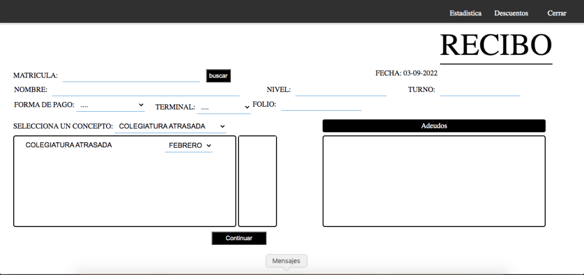Image resolution: width=584 pixels, height=275 pixels.
Task: Focus the Folio input field
Action: [321, 105]
